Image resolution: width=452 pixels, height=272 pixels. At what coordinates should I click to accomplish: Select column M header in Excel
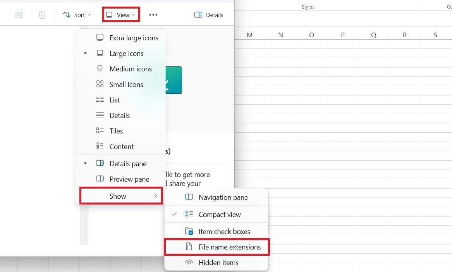click(x=250, y=35)
